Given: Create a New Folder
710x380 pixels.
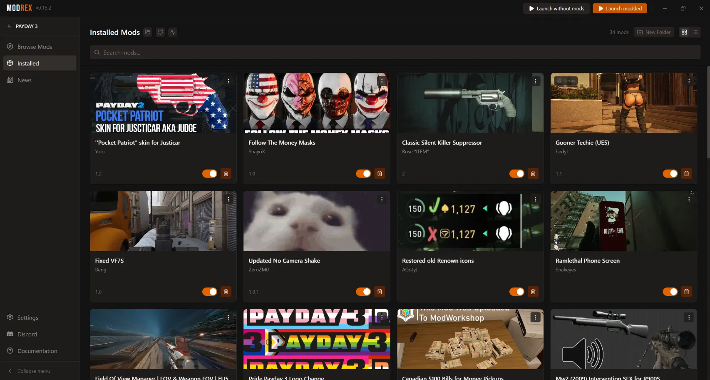Looking at the screenshot, I should pos(654,32).
